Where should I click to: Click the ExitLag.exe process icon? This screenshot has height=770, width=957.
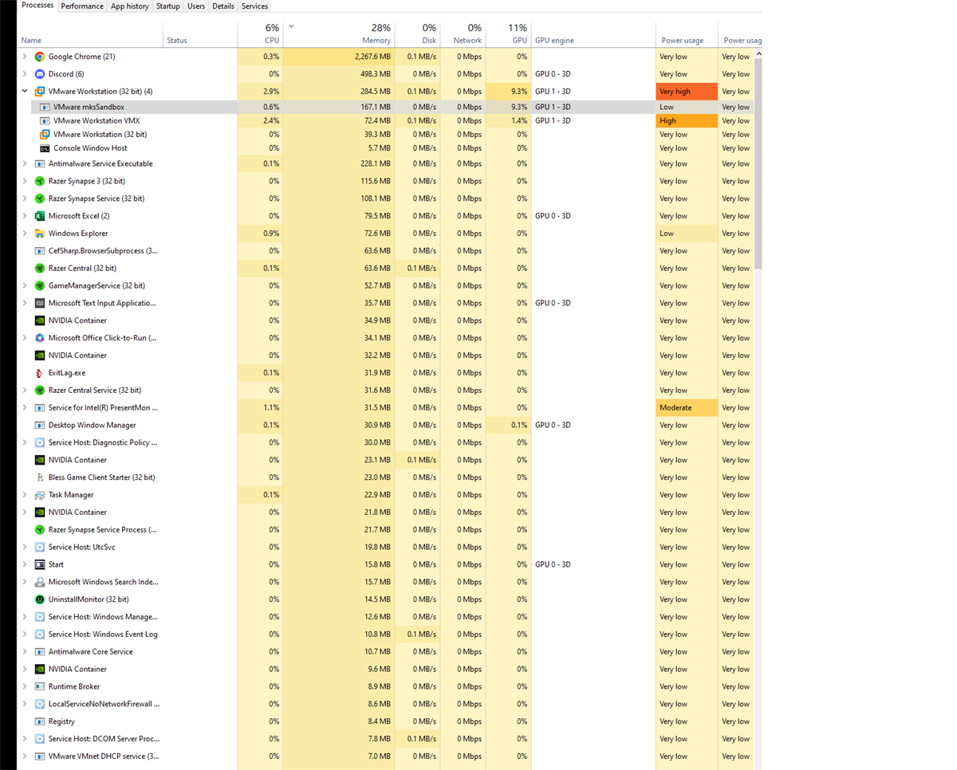40,373
